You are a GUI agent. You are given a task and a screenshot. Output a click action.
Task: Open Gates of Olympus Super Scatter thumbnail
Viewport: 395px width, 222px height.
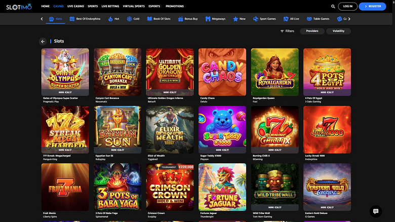(x=65, y=72)
